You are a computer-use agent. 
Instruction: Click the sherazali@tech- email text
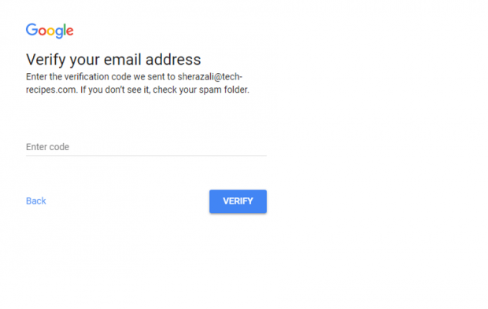210,77
